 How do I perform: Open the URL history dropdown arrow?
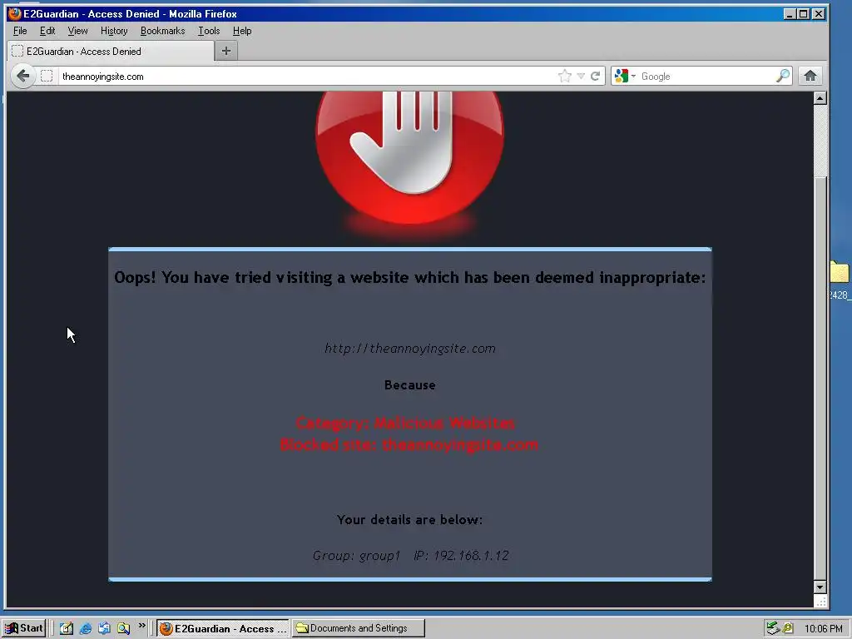(x=581, y=76)
